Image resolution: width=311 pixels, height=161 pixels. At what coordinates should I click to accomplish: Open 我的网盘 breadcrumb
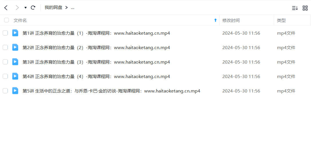click(53, 8)
